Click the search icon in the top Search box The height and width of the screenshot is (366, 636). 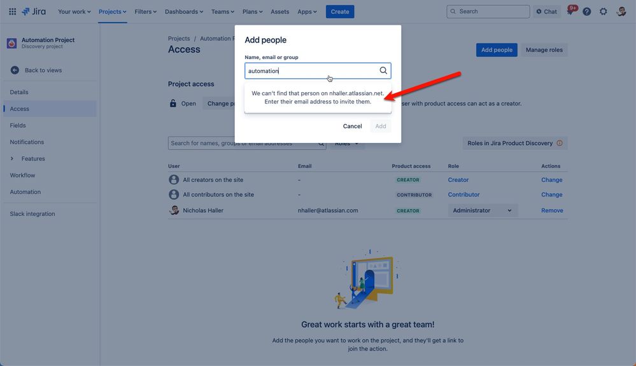pos(453,11)
